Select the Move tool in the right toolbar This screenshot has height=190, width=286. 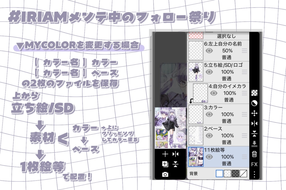(255, 113)
